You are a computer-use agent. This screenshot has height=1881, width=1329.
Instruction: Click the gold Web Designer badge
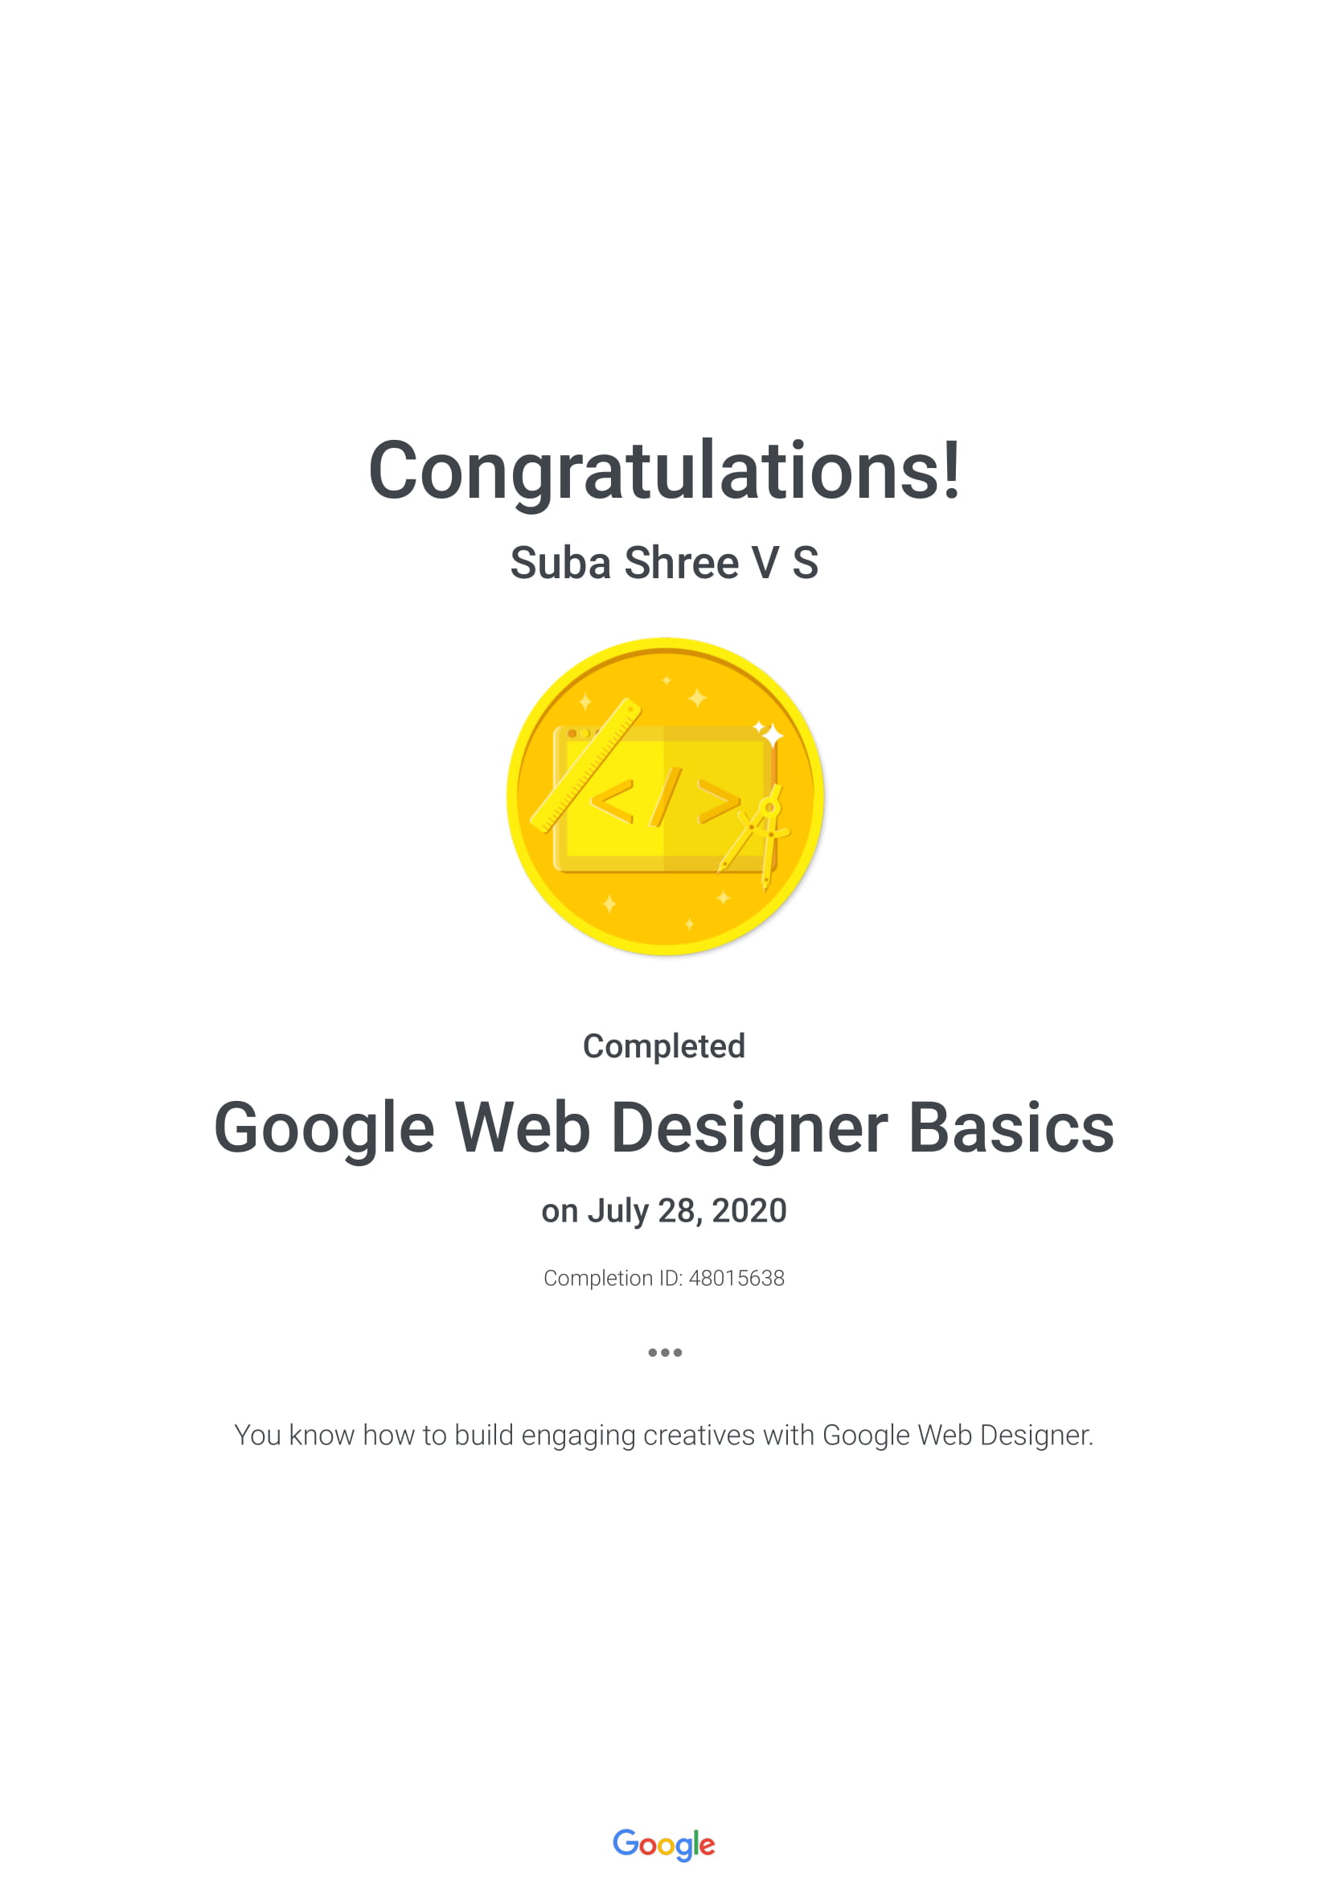pos(665,796)
